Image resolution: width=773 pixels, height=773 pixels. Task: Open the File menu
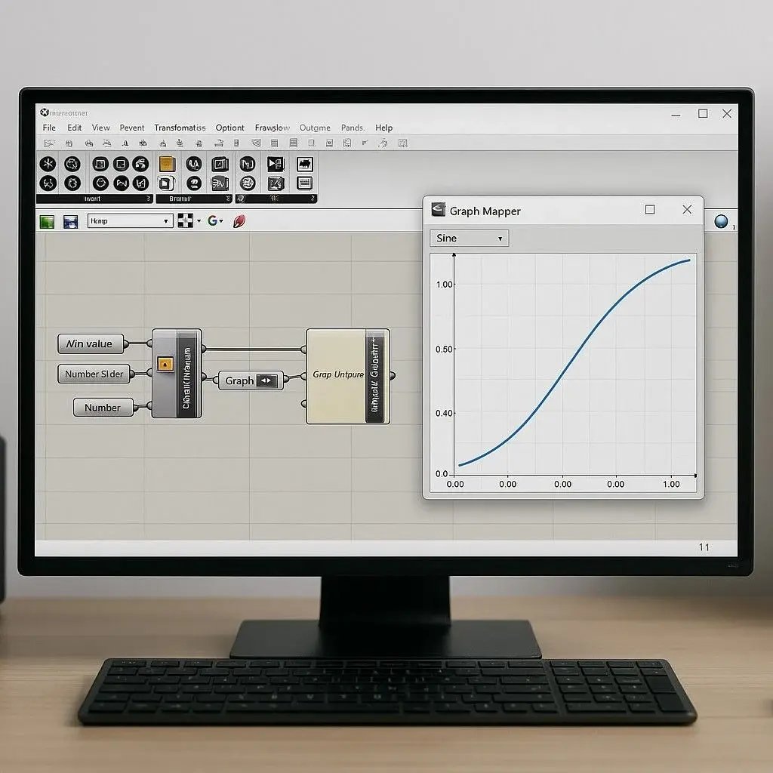(49, 128)
